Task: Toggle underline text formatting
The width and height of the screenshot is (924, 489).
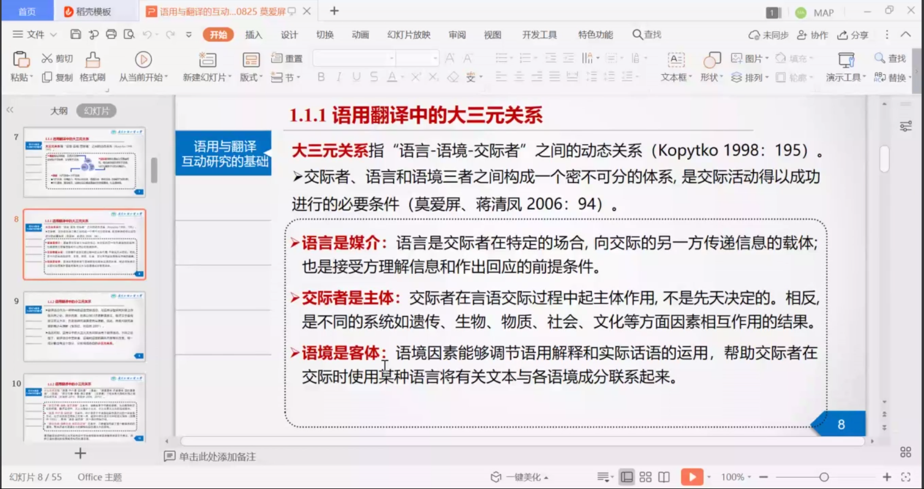Action: (x=356, y=77)
